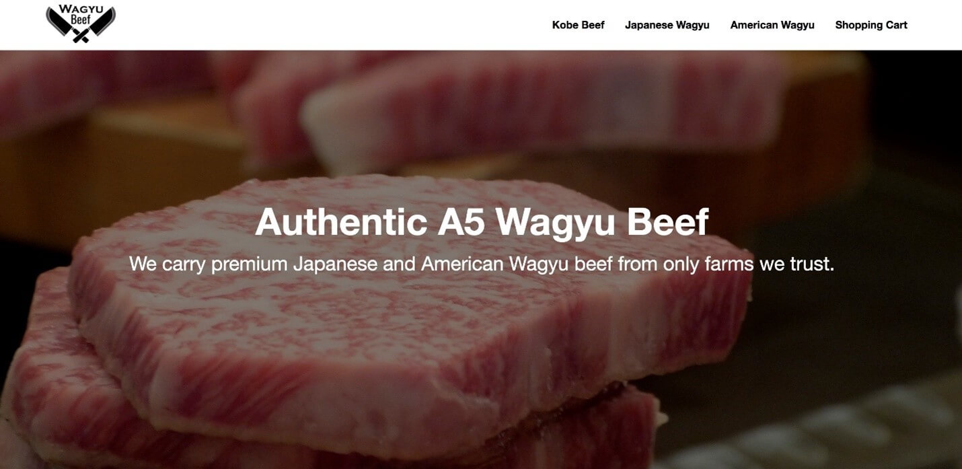Go to the Japanese Wagyu section

coord(667,25)
